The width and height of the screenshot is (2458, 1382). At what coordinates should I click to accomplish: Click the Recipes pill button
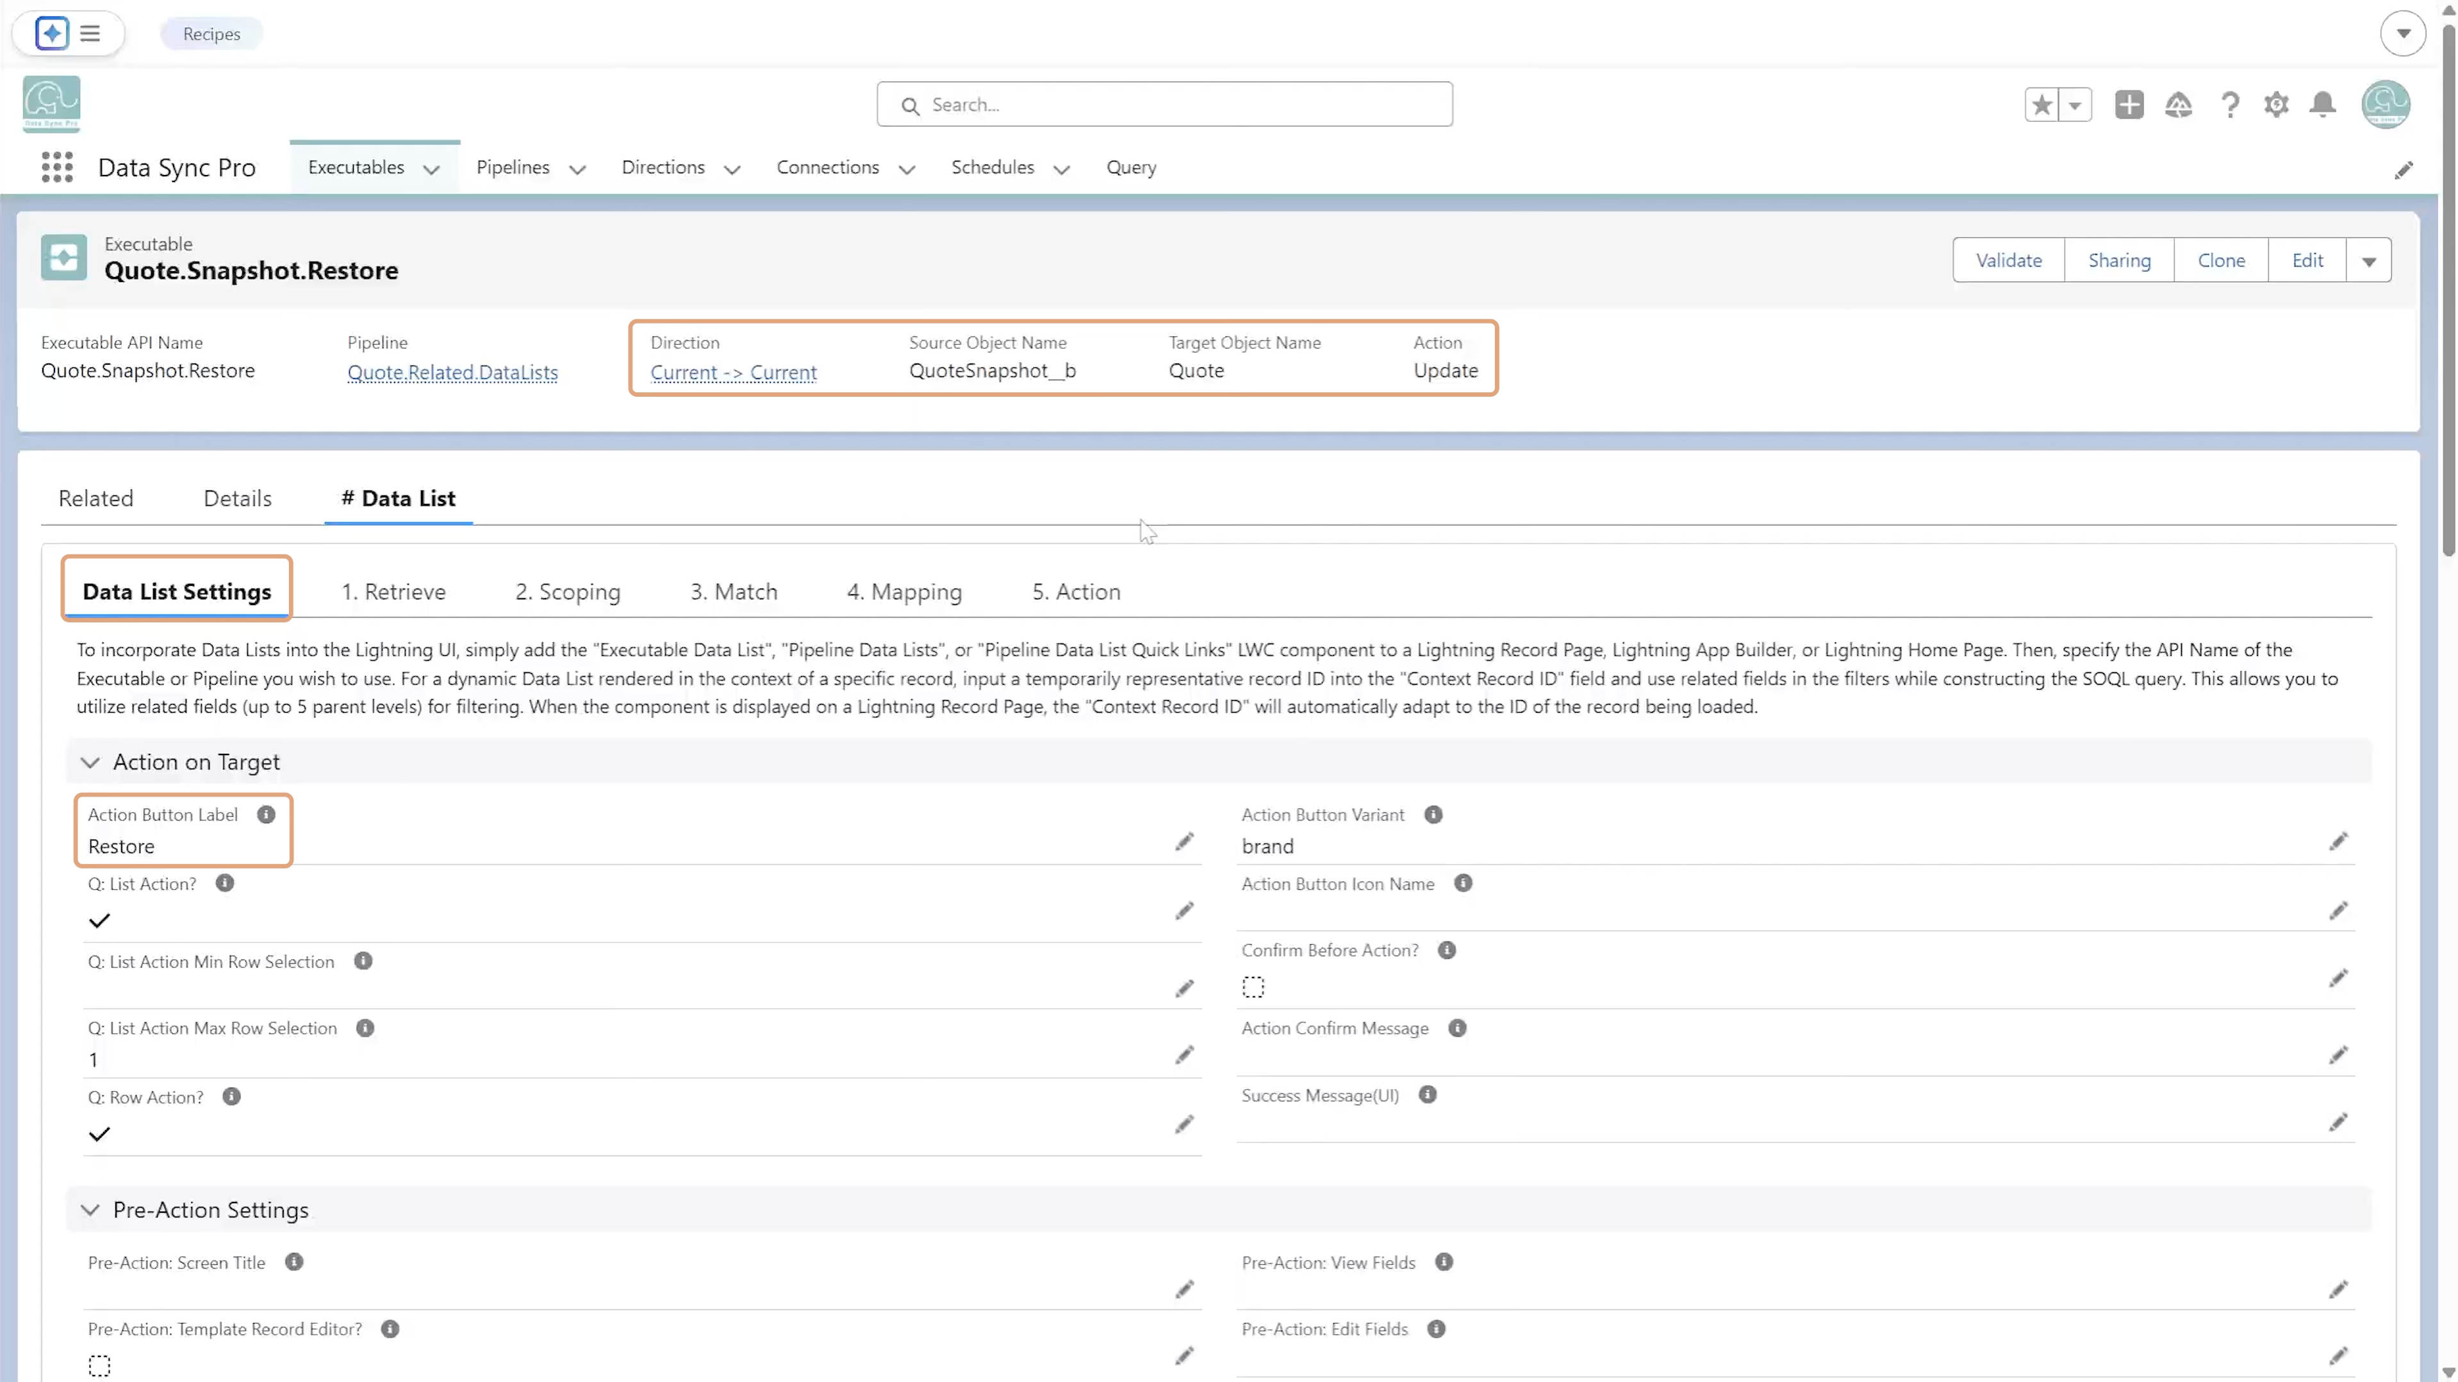click(x=212, y=33)
